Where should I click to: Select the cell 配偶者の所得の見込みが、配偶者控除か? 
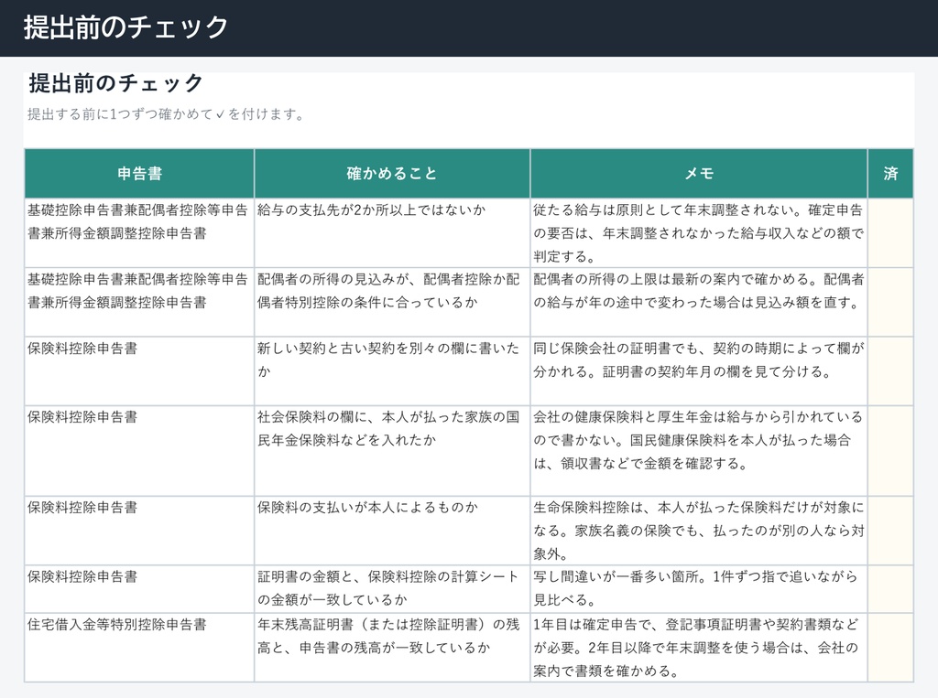pyautogui.click(x=392, y=302)
